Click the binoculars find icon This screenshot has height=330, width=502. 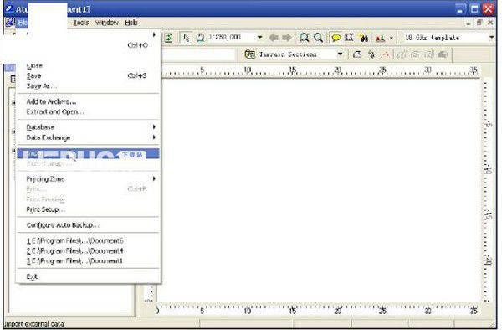364,38
